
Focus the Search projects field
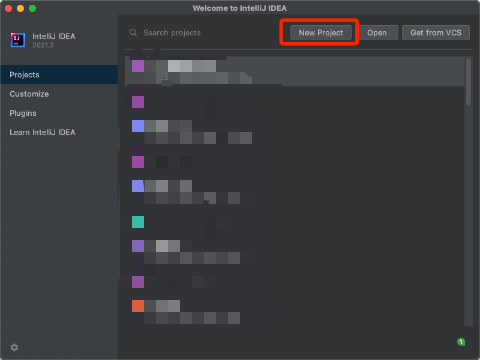pyautogui.click(x=202, y=32)
